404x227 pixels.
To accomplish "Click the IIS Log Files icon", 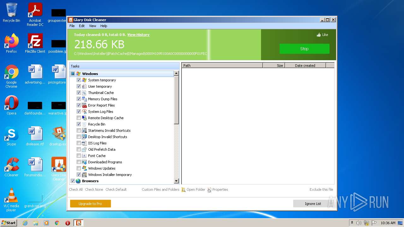I will [84, 143].
